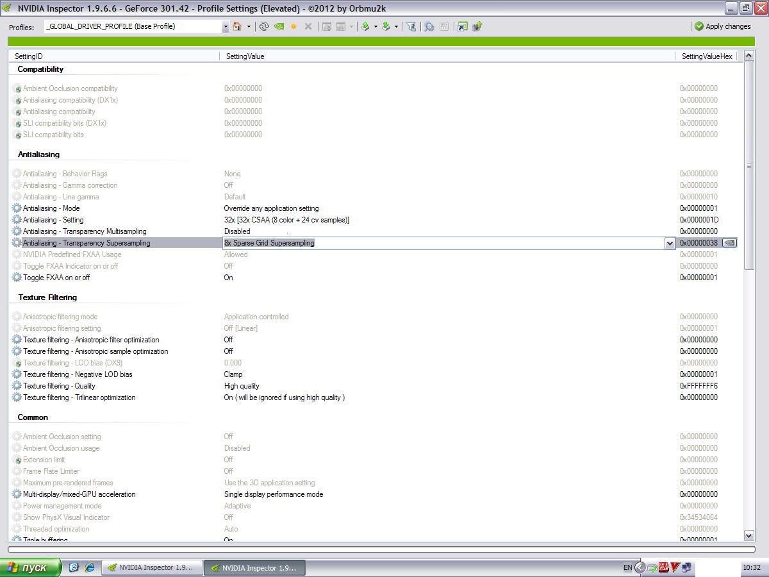Open the Profiles combo box dropdown
769x577 pixels.
coord(226,26)
